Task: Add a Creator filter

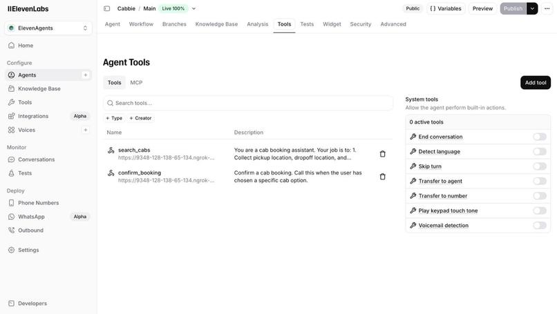Action: pos(140,118)
